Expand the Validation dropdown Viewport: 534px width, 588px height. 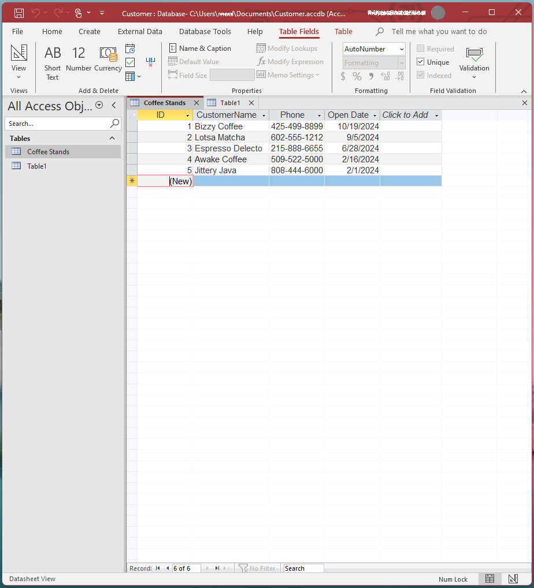pos(474,76)
